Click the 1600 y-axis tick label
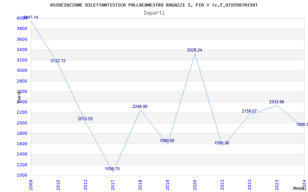Image resolution: width=308 pixels, height=192 pixels. (22, 144)
